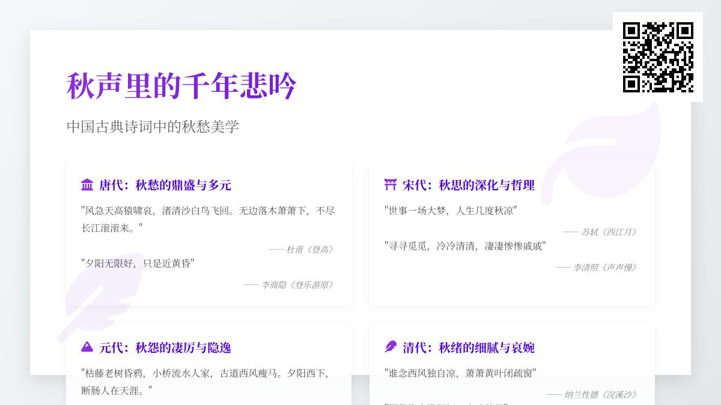This screenshot has height=405, width=721.
Task: Click the attribution 纳兰性德《浣溪沙》
Action: point(592,395)
